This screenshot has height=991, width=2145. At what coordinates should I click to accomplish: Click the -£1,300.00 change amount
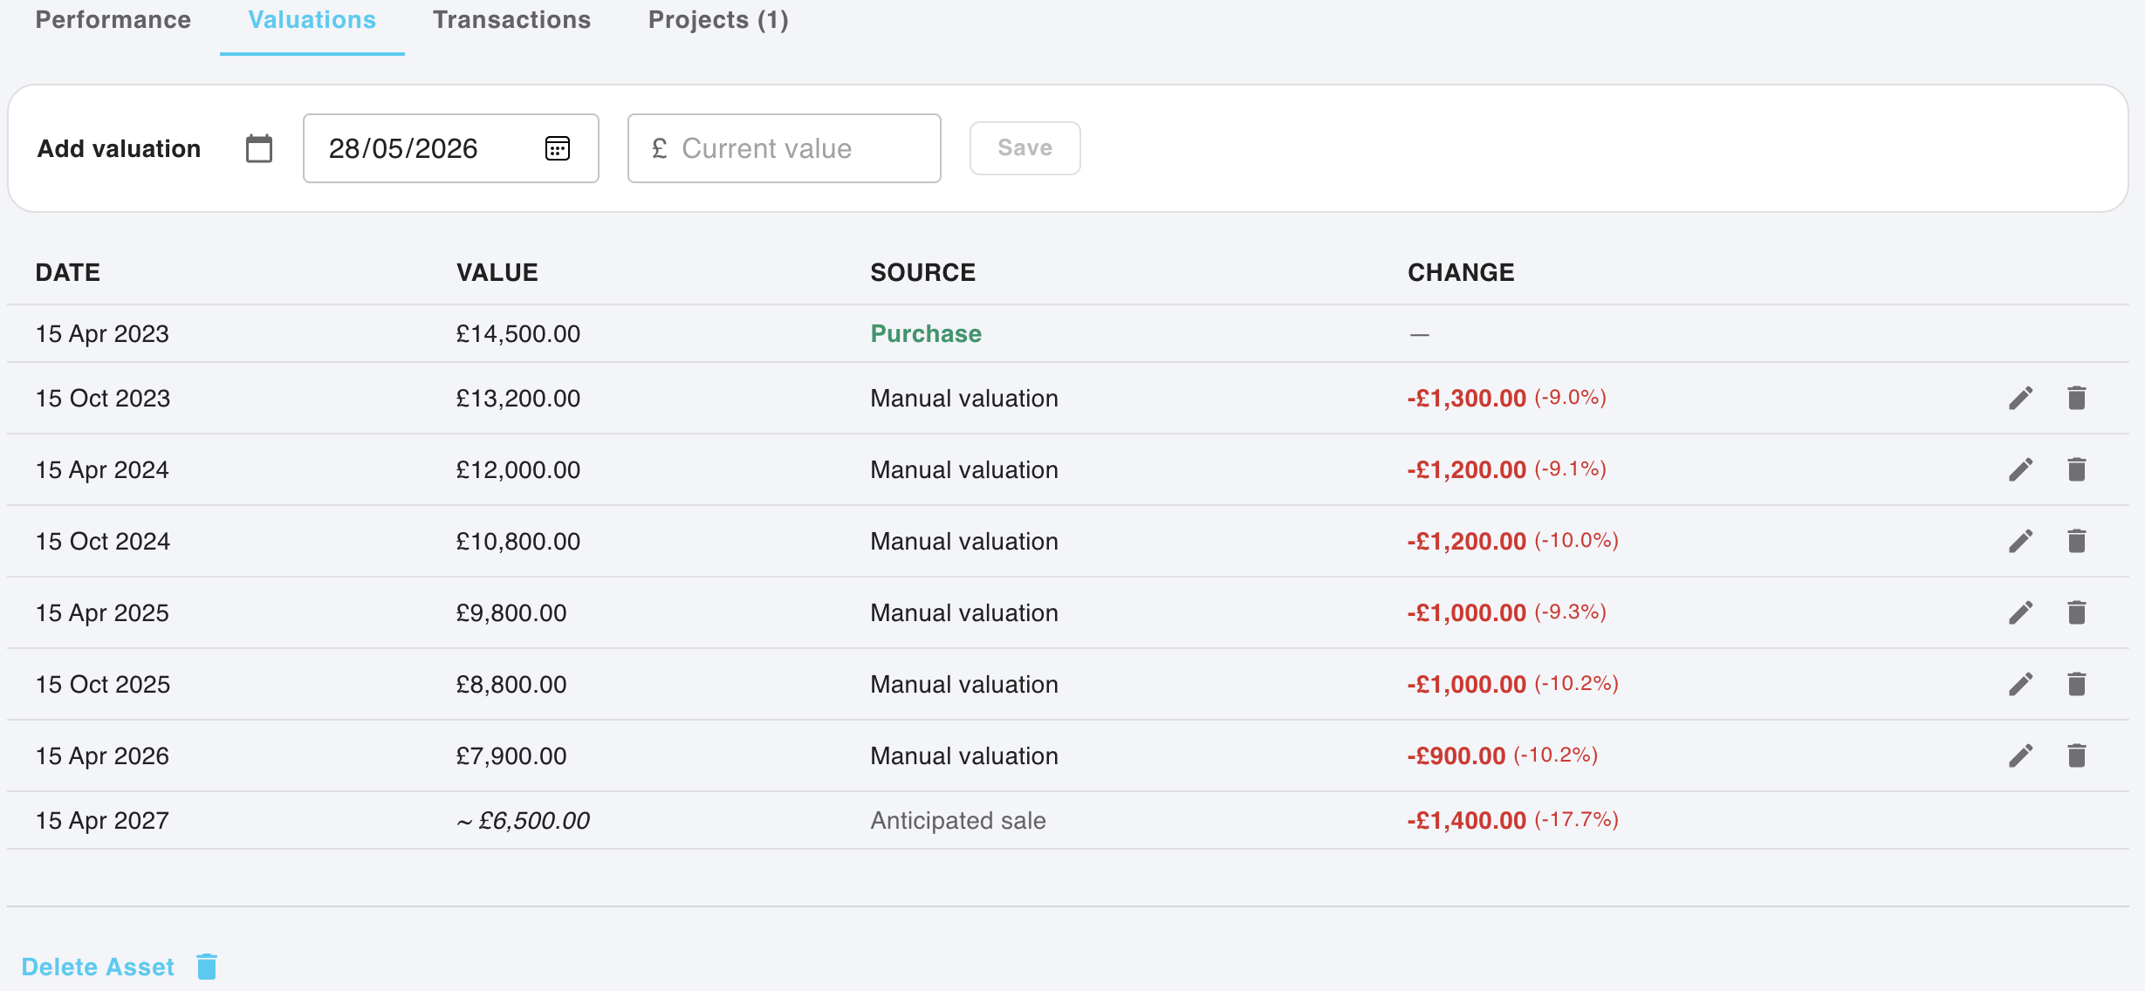1467,399
